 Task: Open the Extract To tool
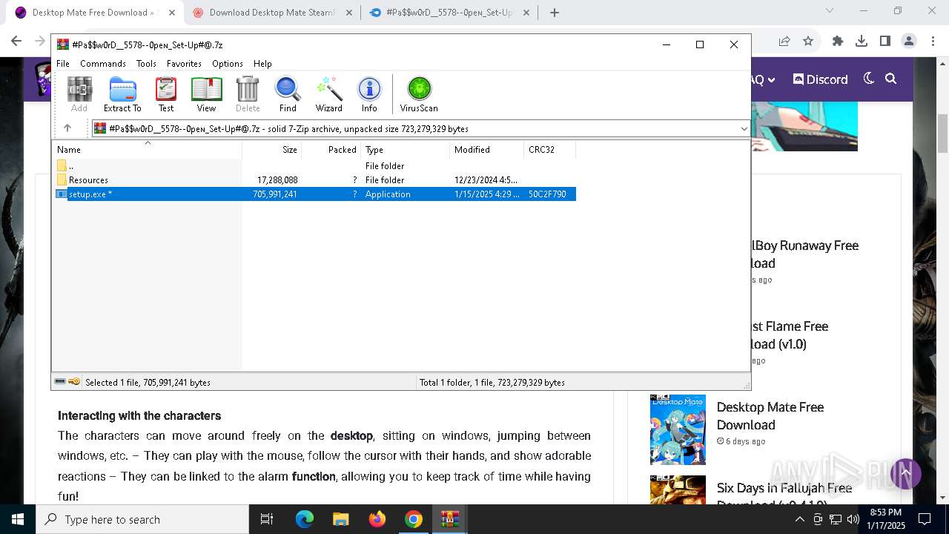pyautogui.click(x=122, y=94)
